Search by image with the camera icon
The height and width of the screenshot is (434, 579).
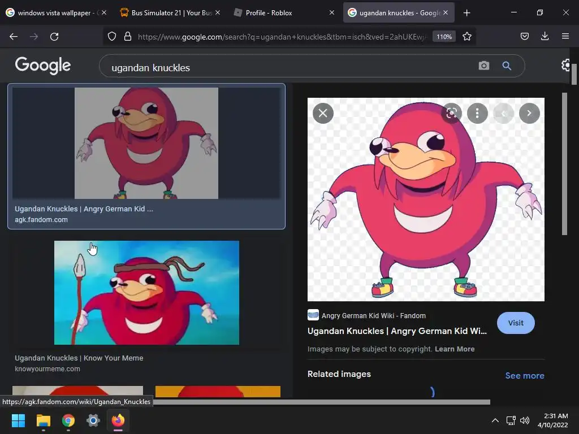(484, 66)
